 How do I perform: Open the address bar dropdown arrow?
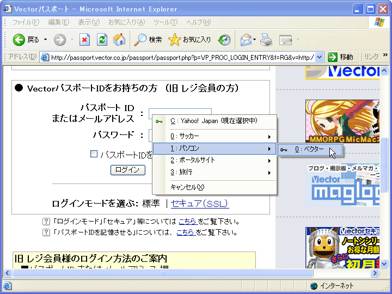[x=319, y=57]
